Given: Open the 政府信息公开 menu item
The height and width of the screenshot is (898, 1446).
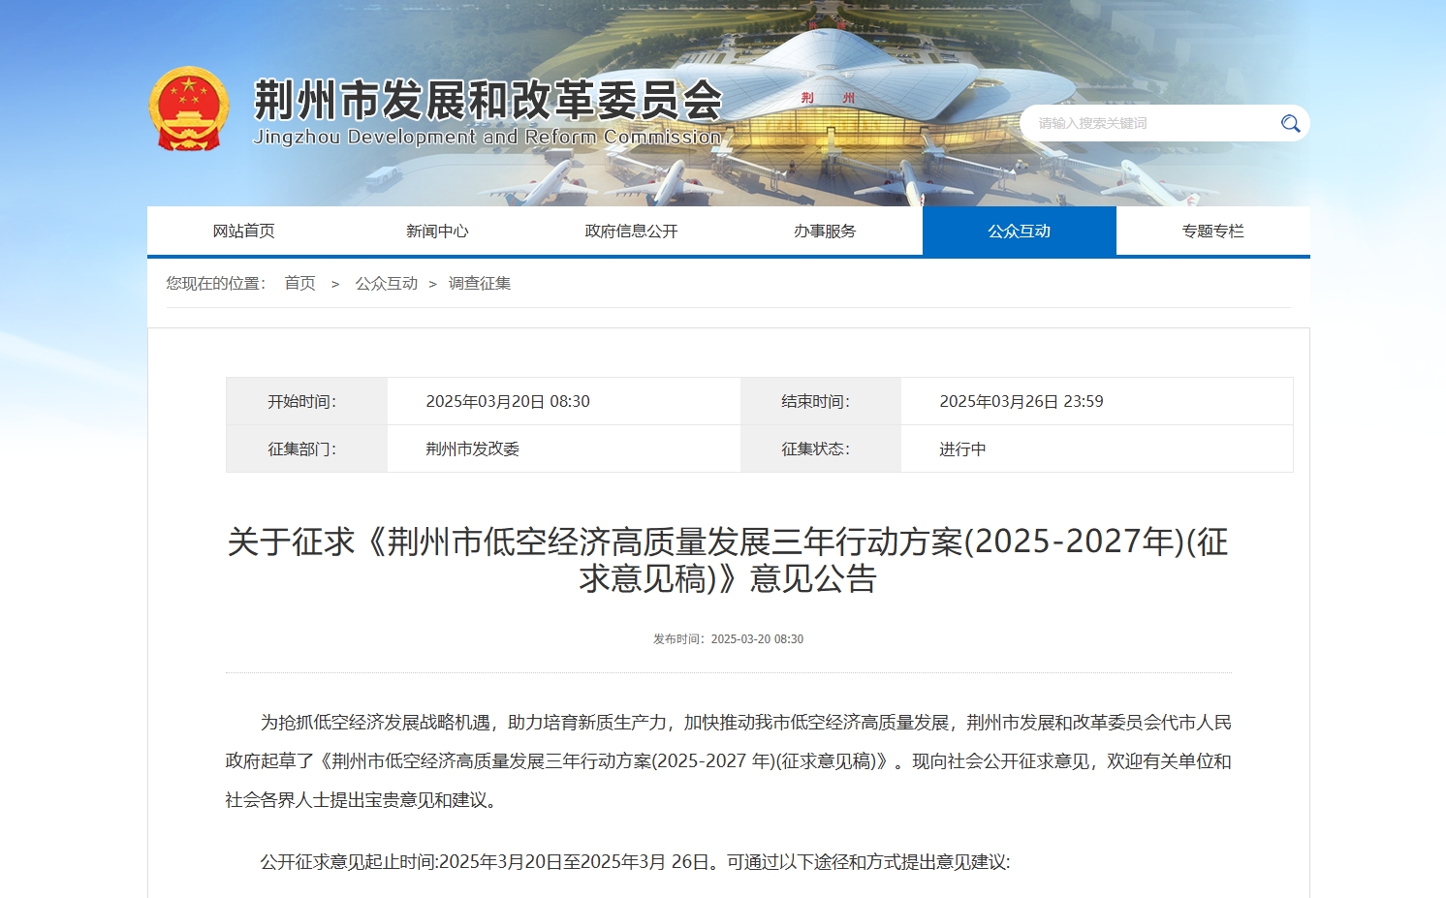Looking at the screenshot, I should 631,231.
